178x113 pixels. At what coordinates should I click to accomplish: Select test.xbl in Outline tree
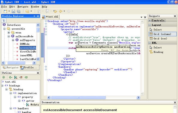pyautogui.click(x=10, y=82)
